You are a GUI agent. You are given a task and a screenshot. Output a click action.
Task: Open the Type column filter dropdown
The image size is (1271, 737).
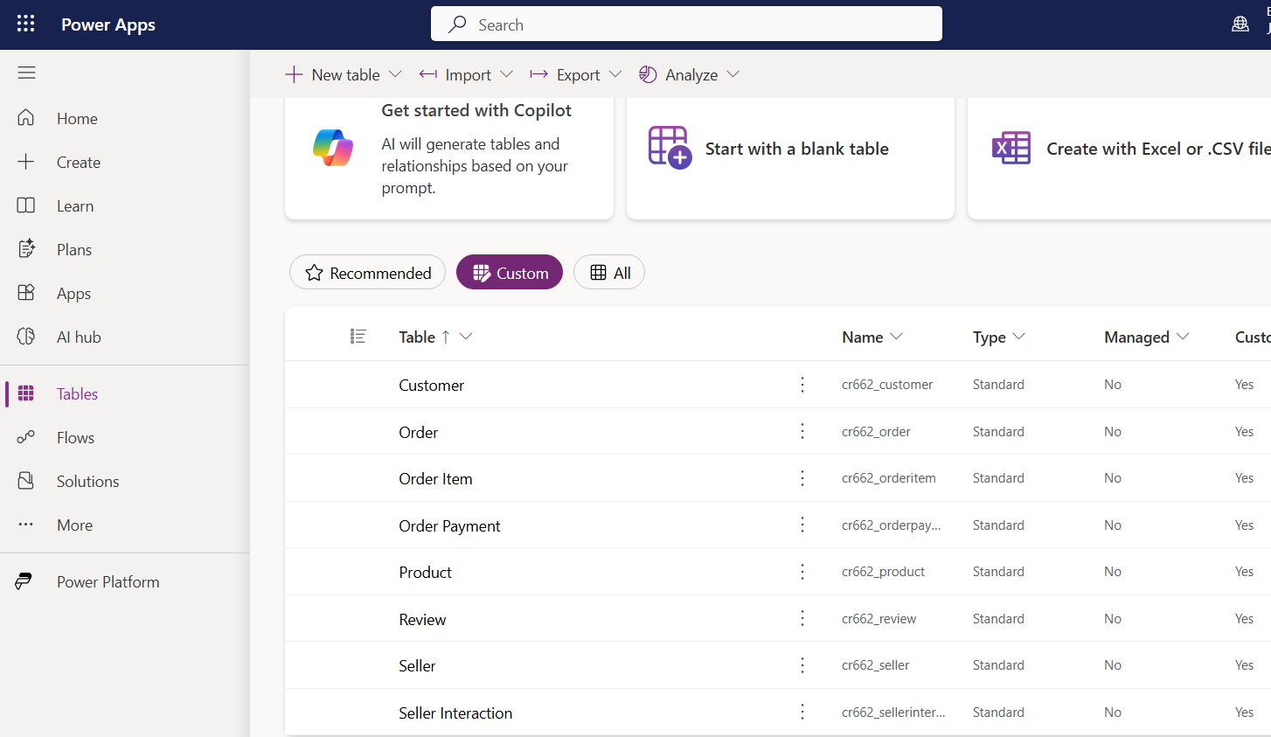[1019, 337]
